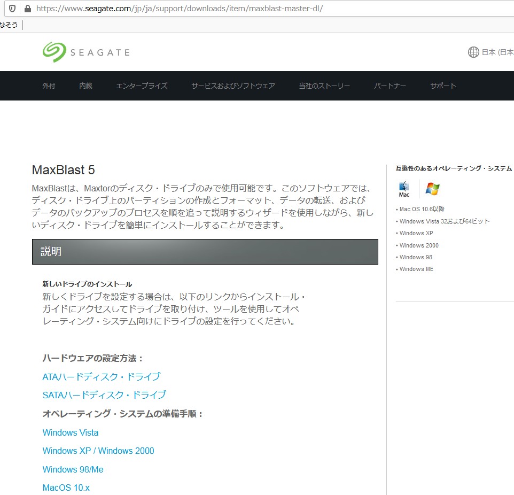
Task: Open the サポート navigation menu
Action: pos(443,86)
